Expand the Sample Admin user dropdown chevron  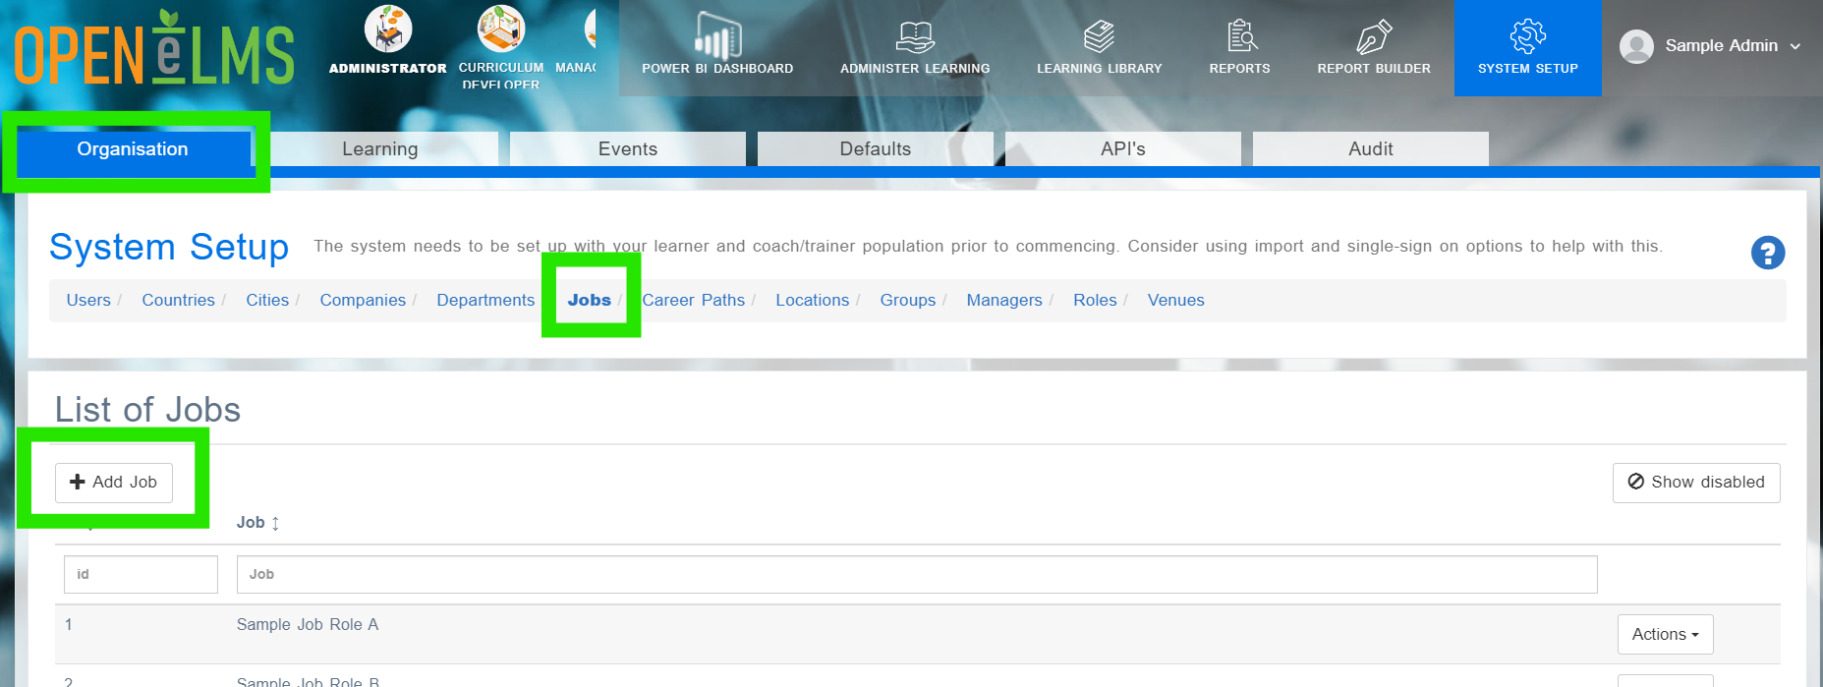[1795, 46]
